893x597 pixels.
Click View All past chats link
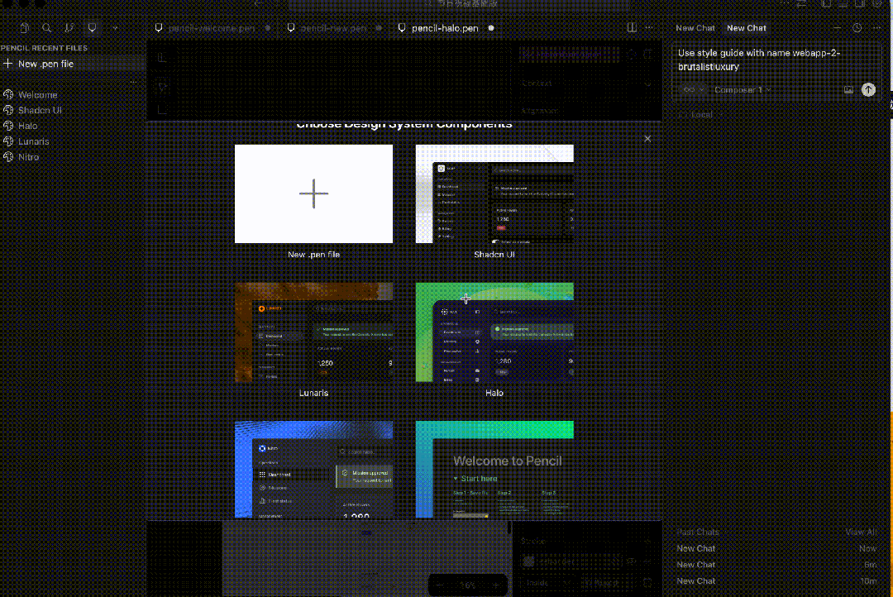click(862, 533)
